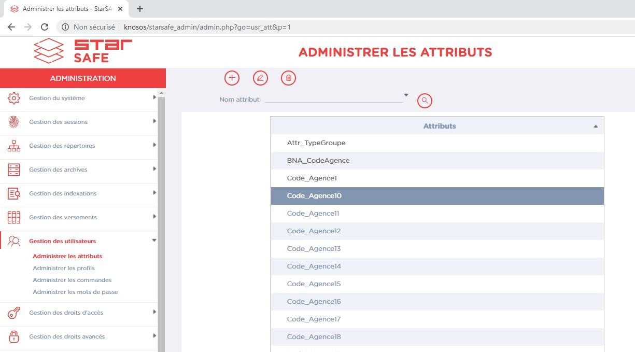Collapse the Gestion des utilisateurs section
This screenshot has height=352, width=635.
154,241
